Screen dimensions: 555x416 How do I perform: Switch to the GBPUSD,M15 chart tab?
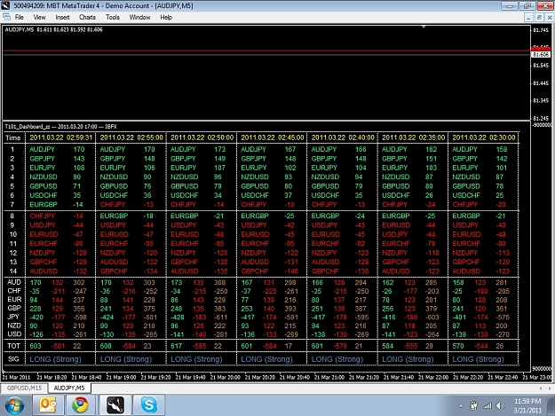[x=24, y=389]
